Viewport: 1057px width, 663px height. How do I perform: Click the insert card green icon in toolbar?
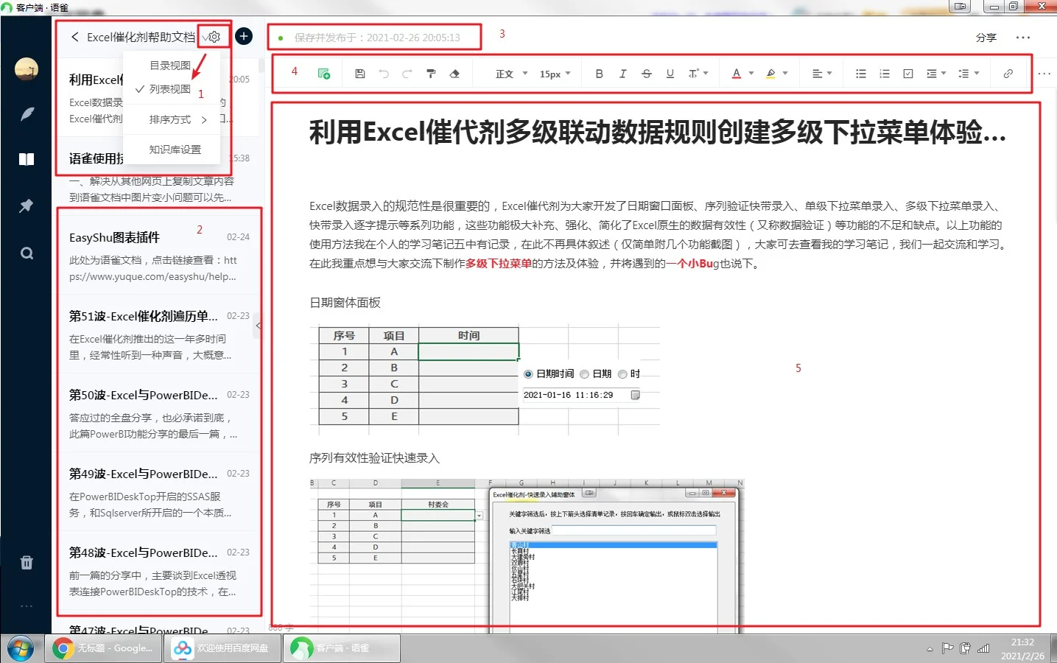323,74
